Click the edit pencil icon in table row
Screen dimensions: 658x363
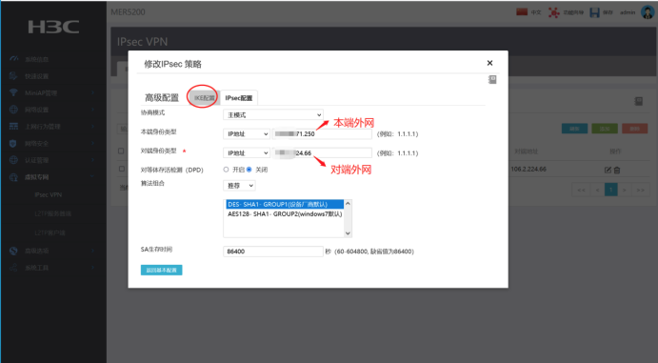[x=608, y=170]
